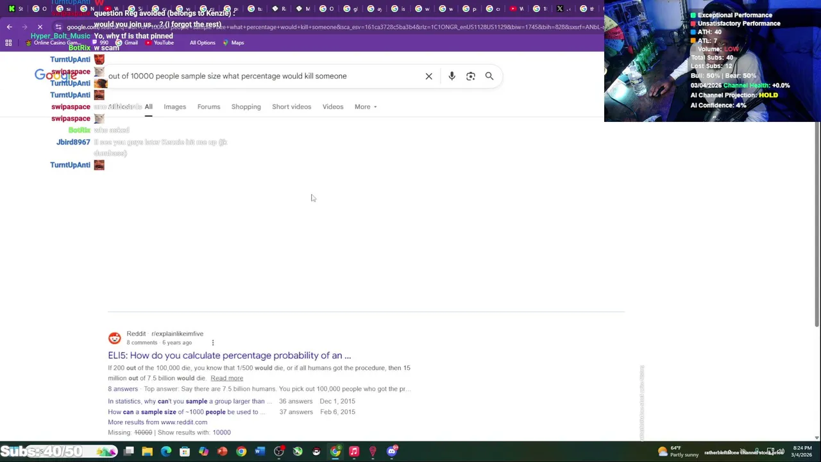Open the Reddit result options three-dot menu

[x=213, y=343]
